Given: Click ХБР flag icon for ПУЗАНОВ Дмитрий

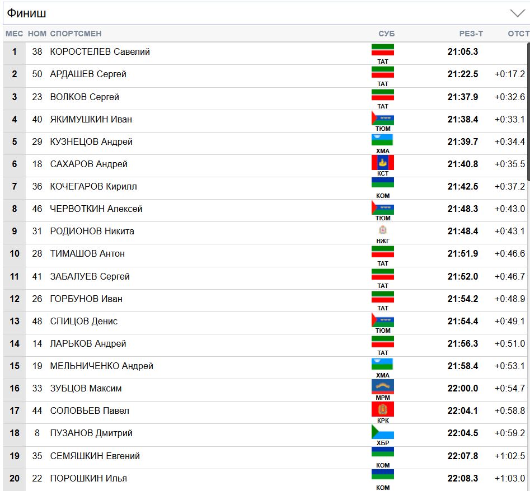Looking at the screenshot, I should 383,431.
